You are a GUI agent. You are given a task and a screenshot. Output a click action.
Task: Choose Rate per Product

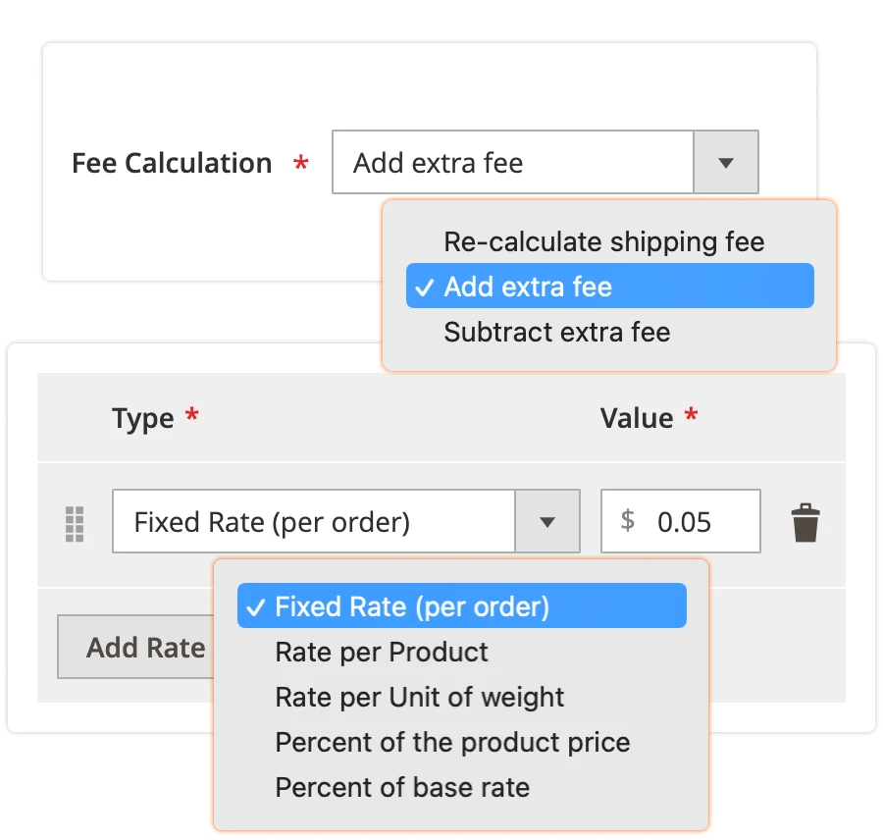381,652
